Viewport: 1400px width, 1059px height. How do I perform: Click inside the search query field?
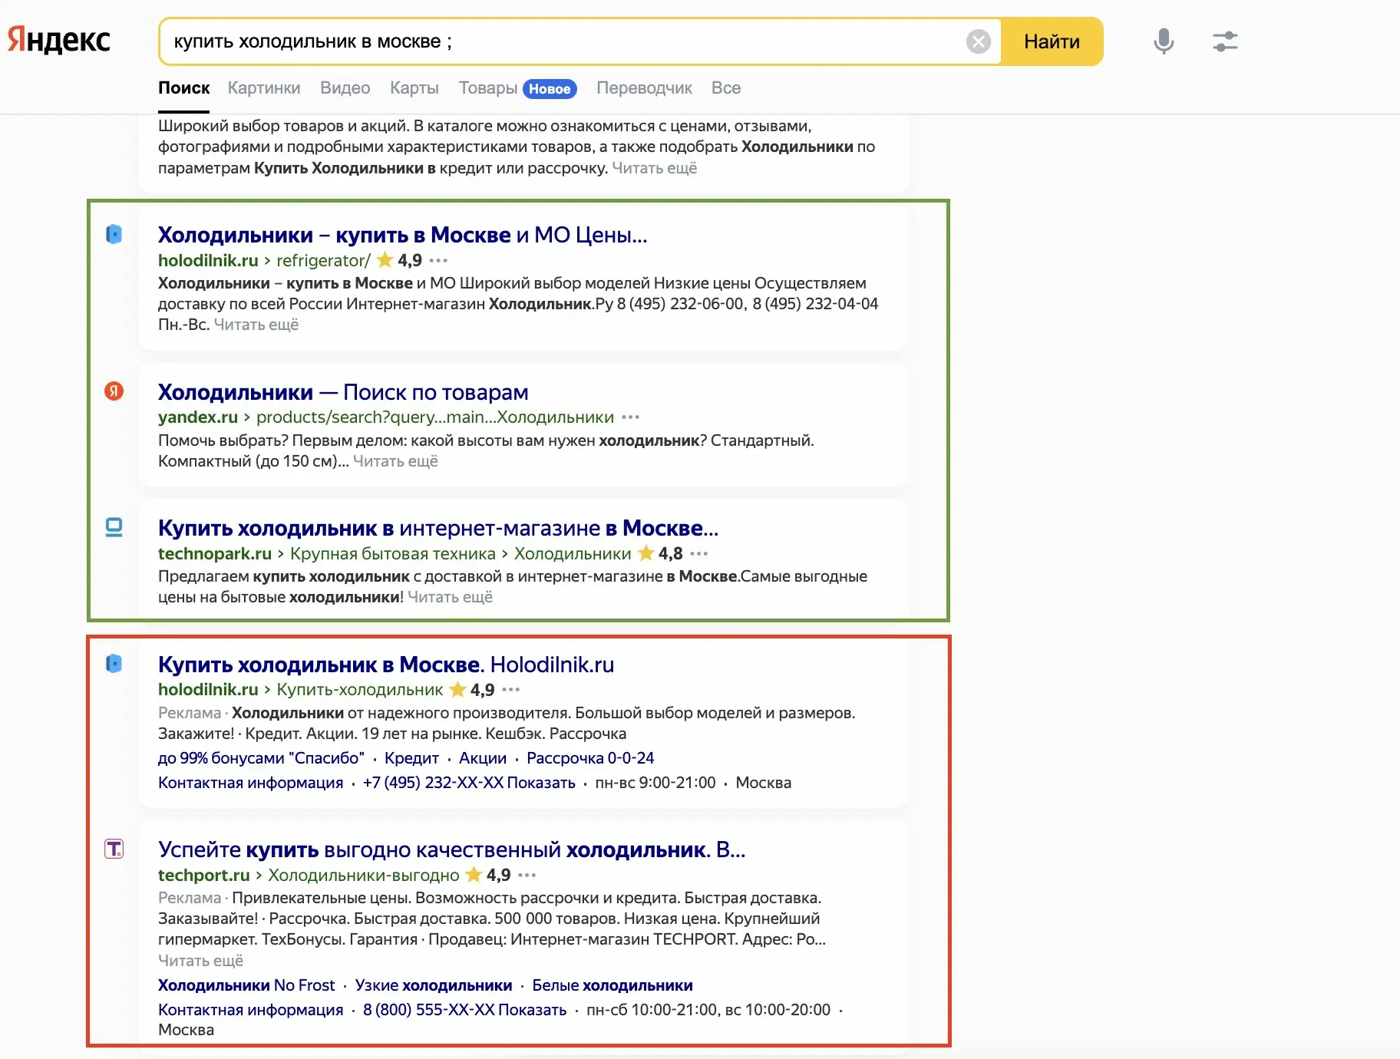[537, 41]
